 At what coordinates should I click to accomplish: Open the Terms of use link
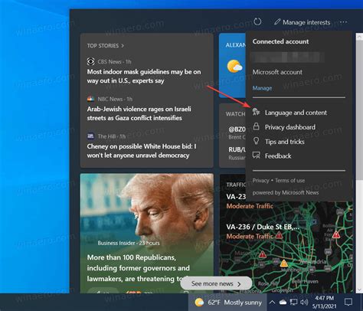290,181
